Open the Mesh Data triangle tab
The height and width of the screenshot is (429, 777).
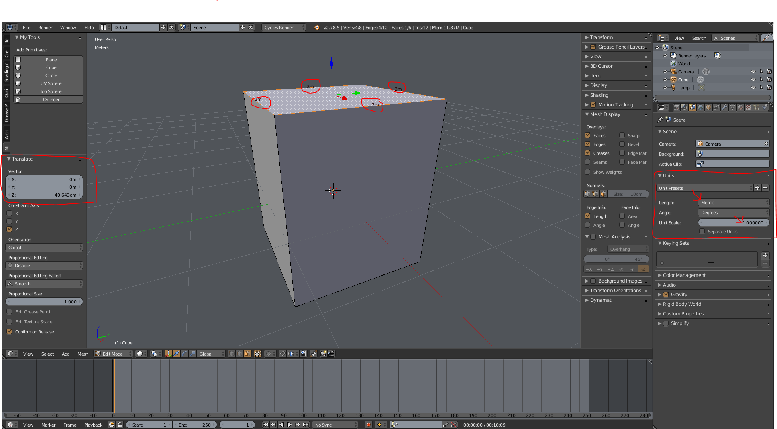coord(732,107)
